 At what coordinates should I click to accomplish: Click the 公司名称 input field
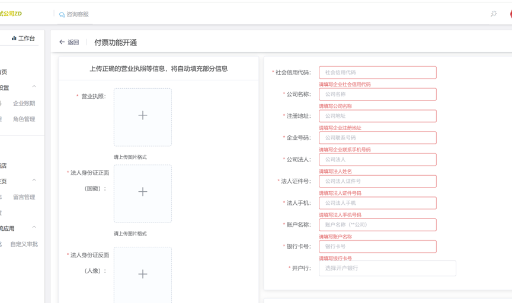(x=377, y=94)
